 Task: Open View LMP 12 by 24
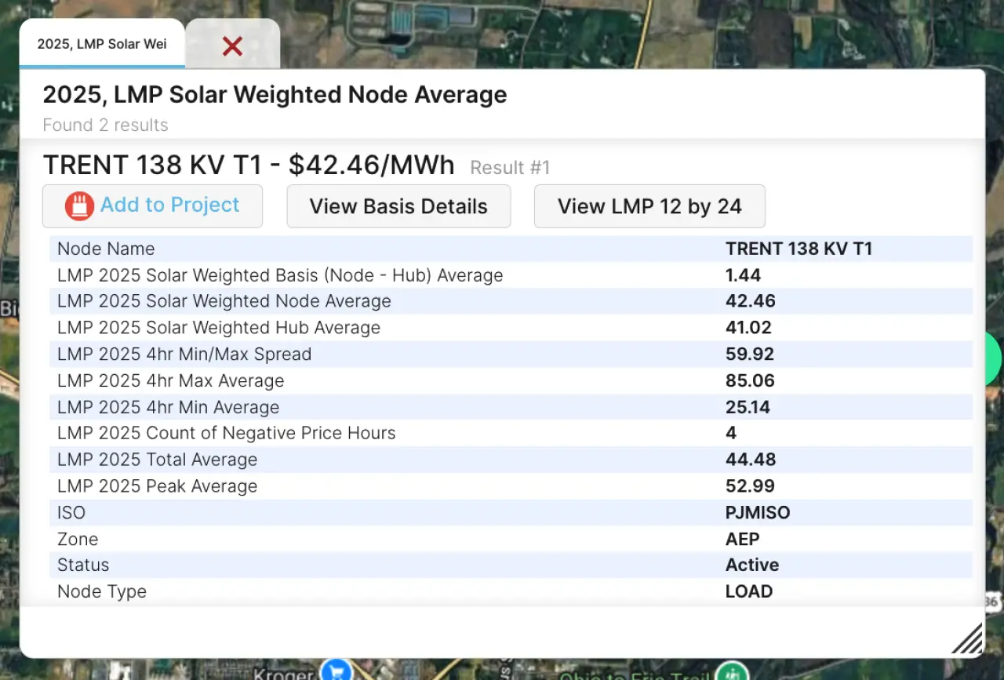649,206
